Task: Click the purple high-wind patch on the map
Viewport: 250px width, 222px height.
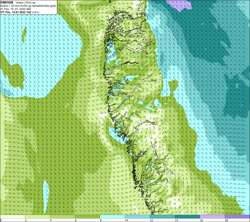Action: tap(180, 5)
